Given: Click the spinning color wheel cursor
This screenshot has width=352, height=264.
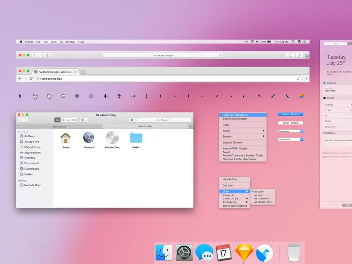Looking at the screenshot, I should pos(301,96).
